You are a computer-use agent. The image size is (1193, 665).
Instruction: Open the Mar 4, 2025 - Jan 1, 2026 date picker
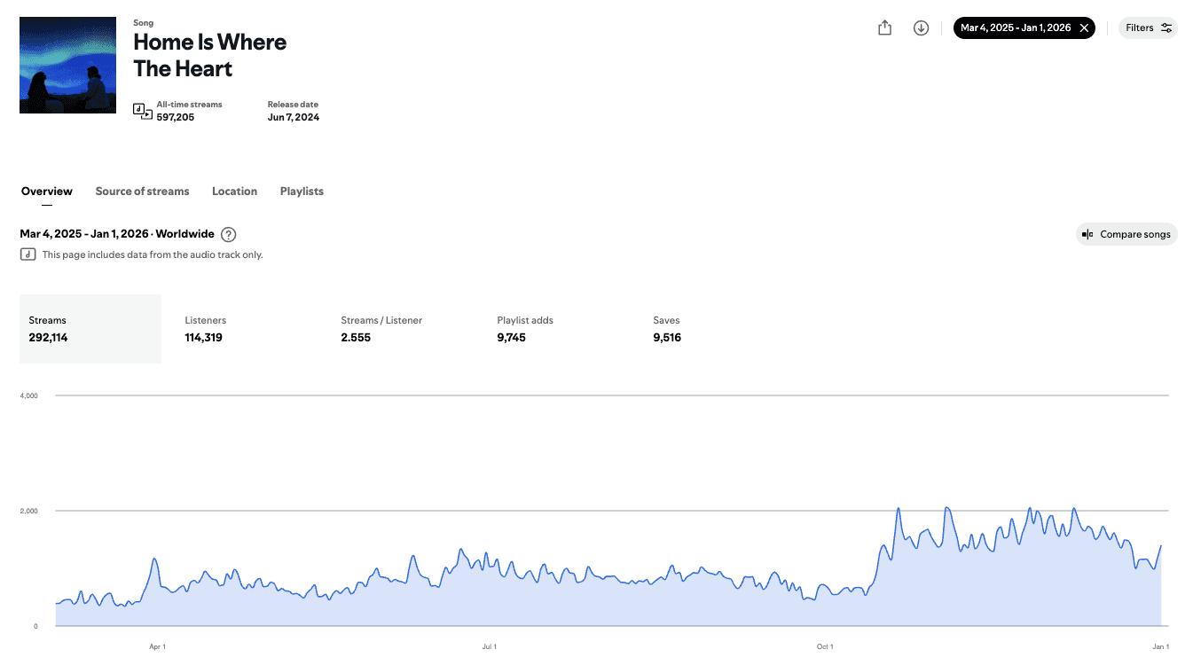tap(1016, 28)
